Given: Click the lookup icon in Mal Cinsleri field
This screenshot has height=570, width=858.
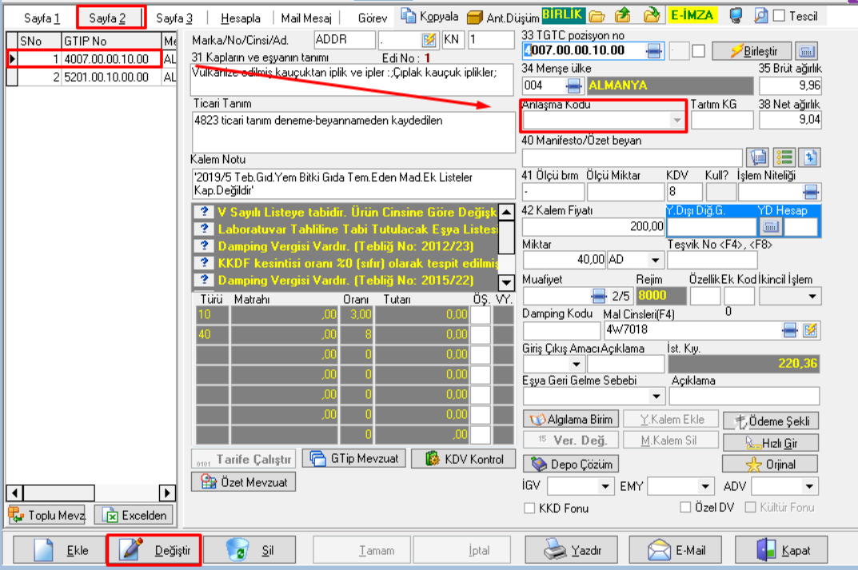Looking at the screenshot, I should tap(789, 330).
